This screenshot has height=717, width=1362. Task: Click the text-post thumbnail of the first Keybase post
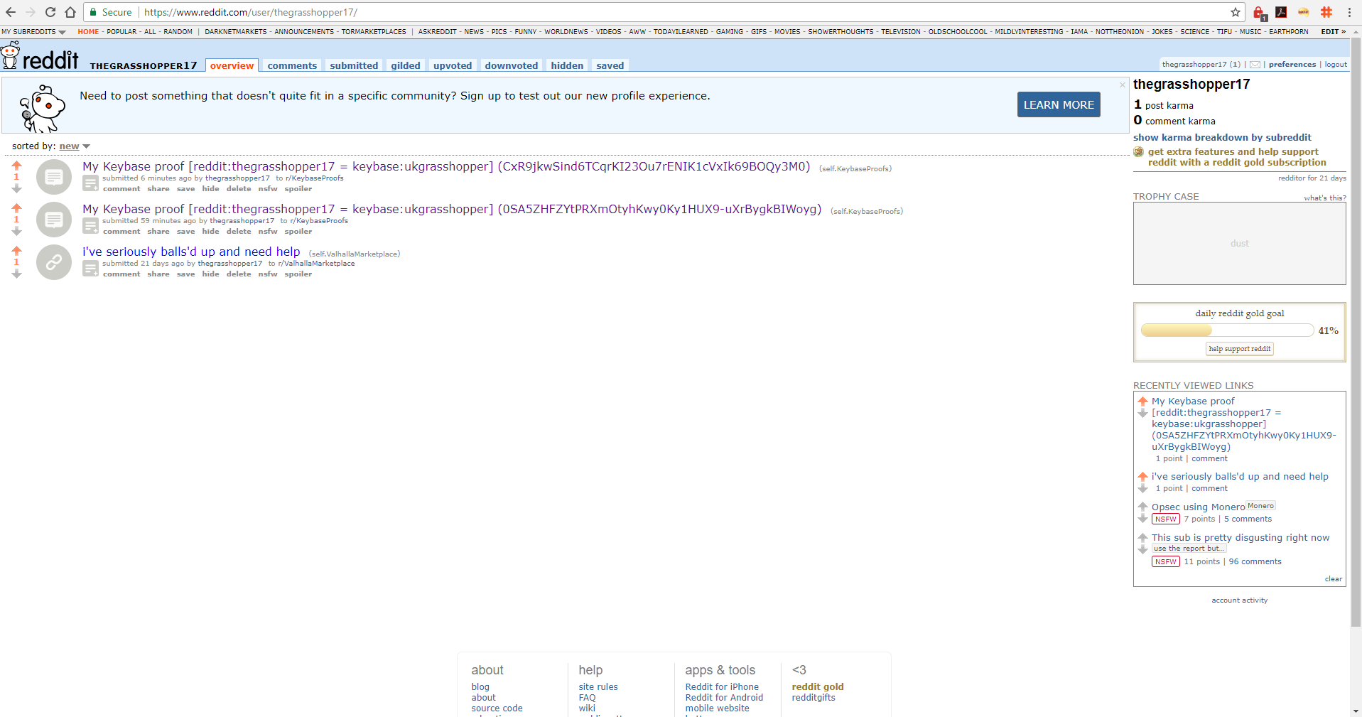pyautogui.click(x=54, y=177)
